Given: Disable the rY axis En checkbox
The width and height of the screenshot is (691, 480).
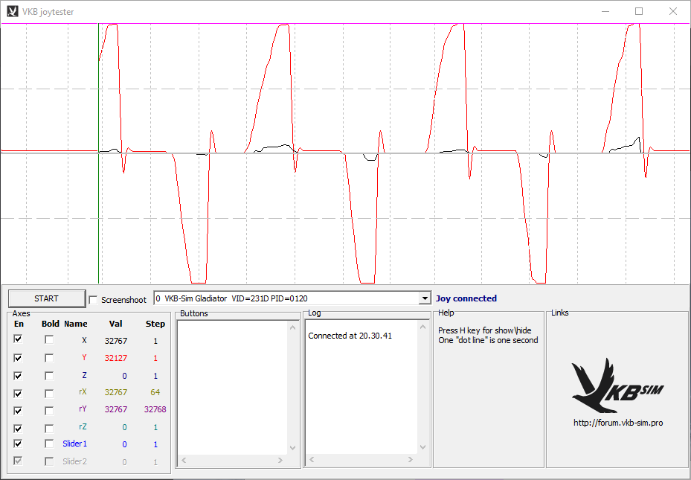Looking at the screenshot, I should 18,411.
